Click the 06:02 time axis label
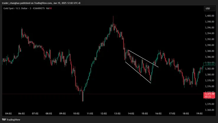Viewport: 218px width, 123px height. 22,114
